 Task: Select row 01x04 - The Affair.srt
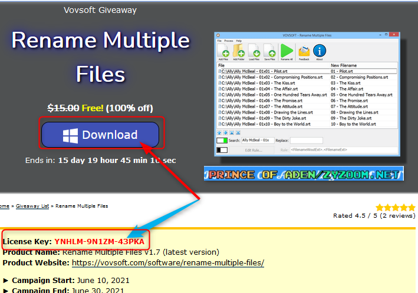click(307, 89)
